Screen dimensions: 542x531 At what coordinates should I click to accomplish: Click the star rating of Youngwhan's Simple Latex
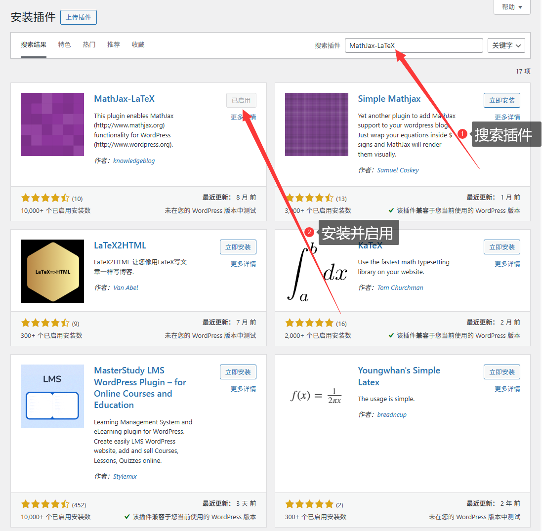tap(309, 504)
